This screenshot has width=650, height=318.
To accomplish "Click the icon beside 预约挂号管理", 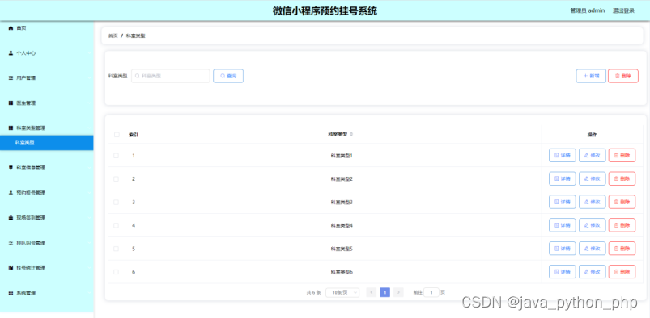I will click(11, 193).
